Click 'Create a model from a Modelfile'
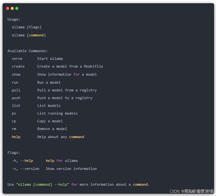 pyautogui.click(x=70, y=66)
